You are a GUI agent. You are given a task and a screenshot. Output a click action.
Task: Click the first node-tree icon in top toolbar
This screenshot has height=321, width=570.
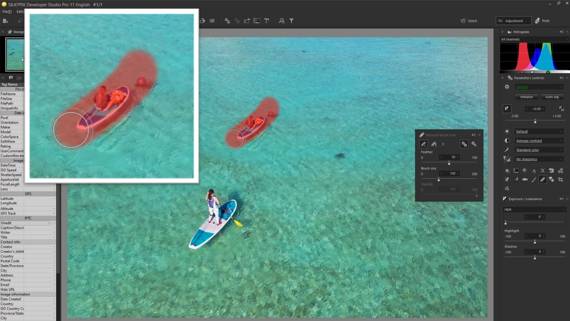228,21
